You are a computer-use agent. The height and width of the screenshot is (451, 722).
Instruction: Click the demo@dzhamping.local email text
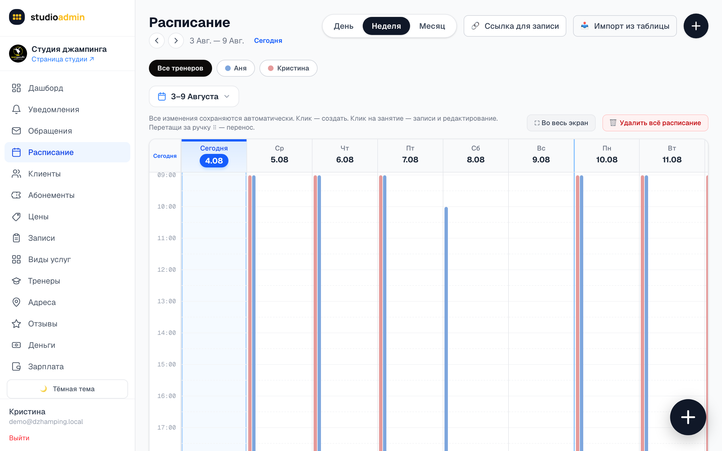(x=46, y=421)
